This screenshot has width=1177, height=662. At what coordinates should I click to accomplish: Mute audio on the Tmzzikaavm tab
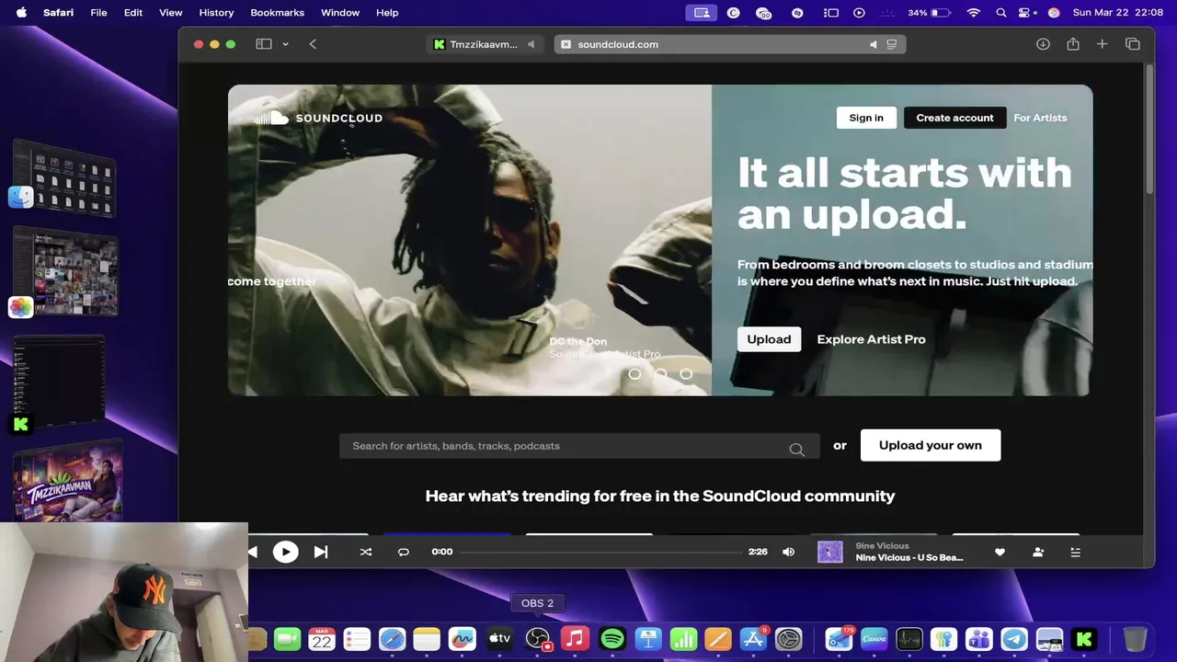coord(531,44)
